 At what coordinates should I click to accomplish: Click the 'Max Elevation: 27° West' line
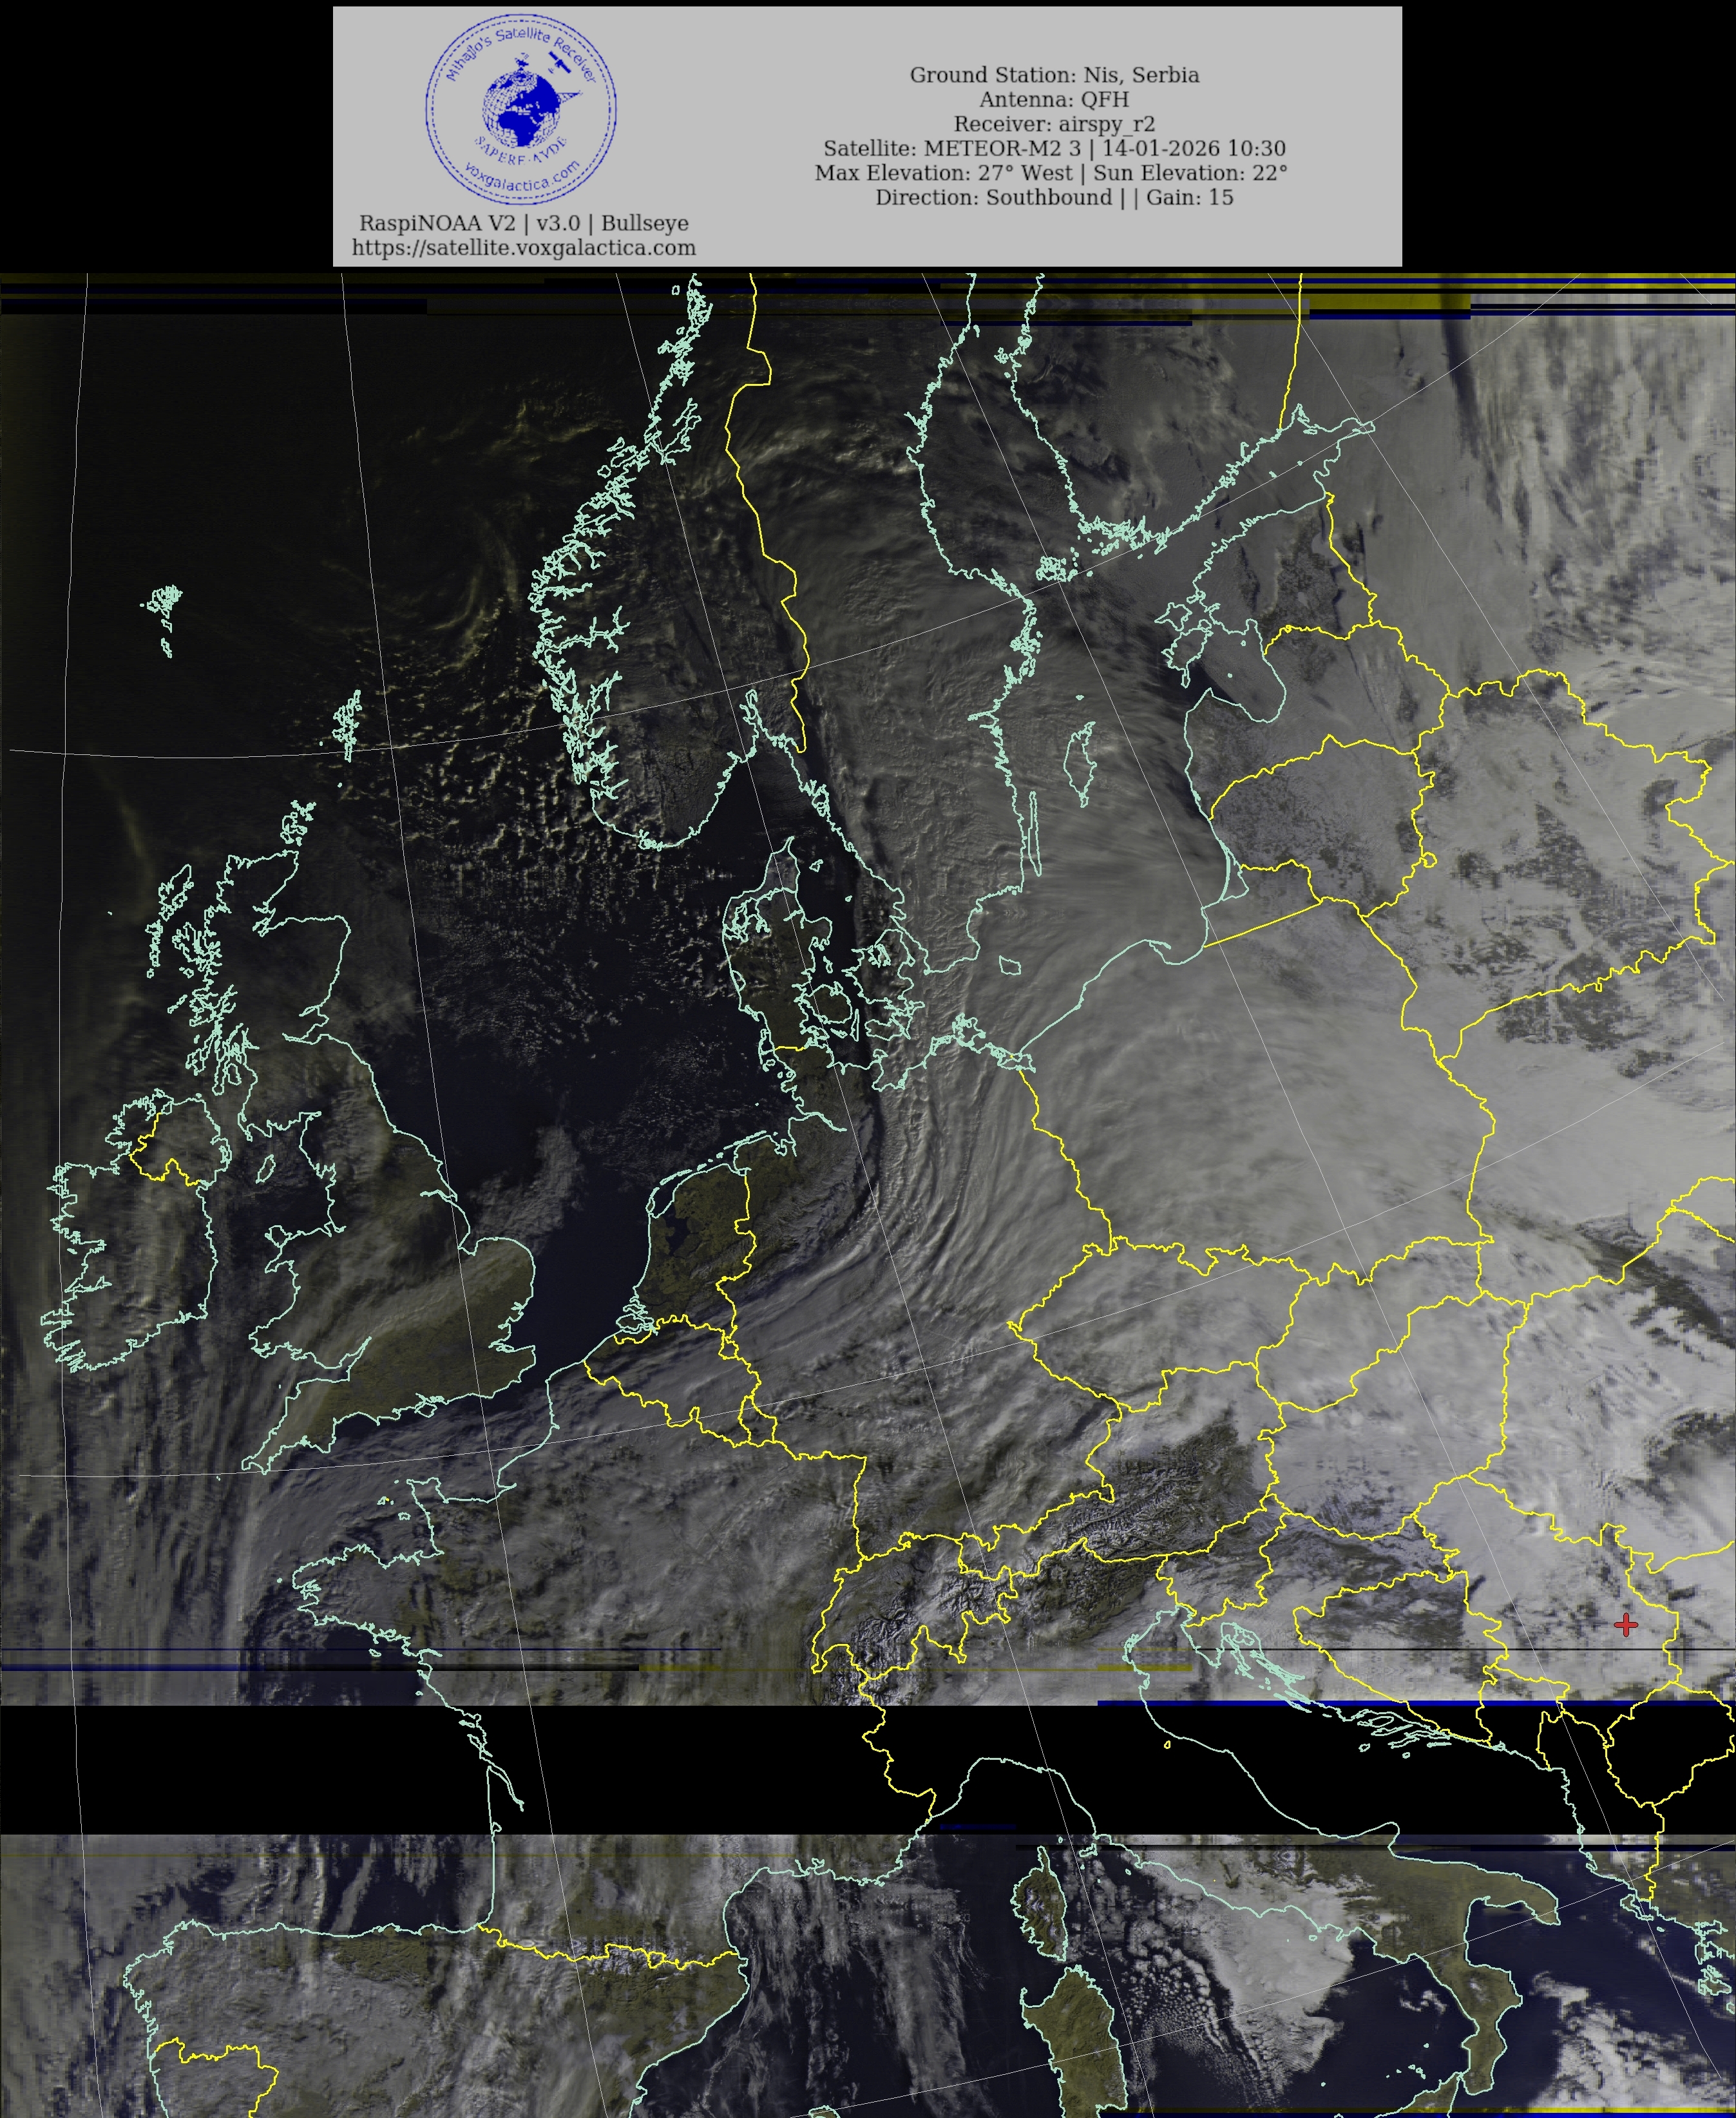(x=1051, y=172)
